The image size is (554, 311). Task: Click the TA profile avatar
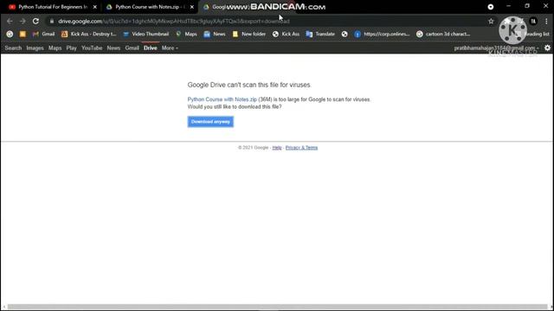533,21
